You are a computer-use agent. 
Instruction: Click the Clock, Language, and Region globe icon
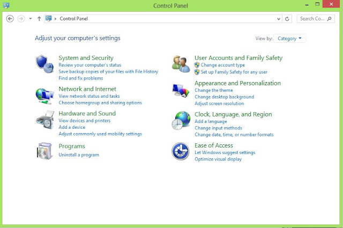click(x=181, y=121)
